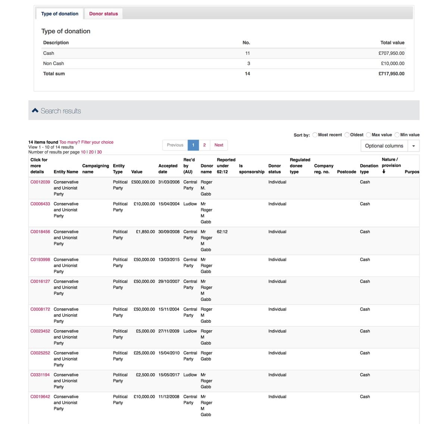Click the Entity Name column header
The height and width of the screenshot is (424, 448).
click(66, 172)
